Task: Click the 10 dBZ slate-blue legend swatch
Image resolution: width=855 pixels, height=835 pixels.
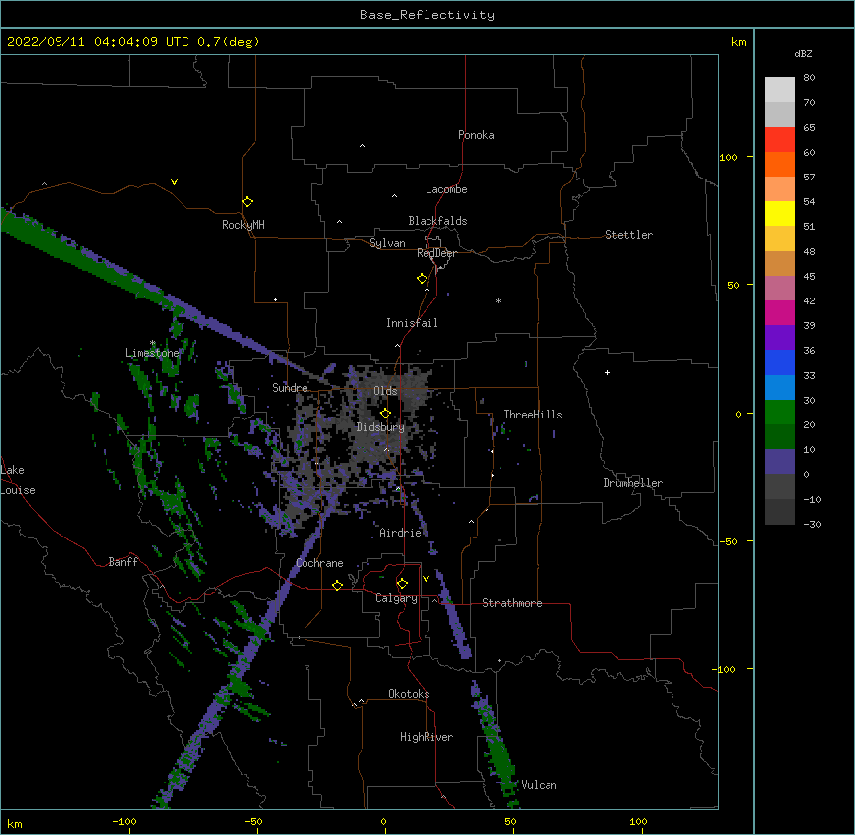Action: coord(780,462)
